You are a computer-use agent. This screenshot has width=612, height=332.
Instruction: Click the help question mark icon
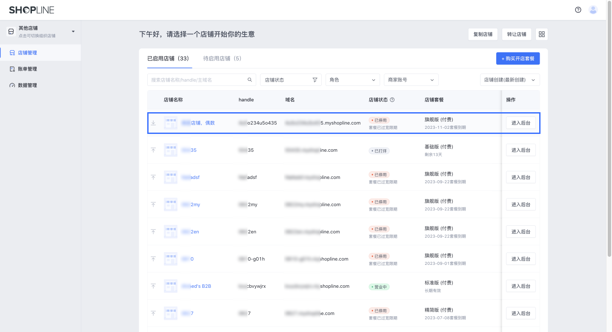578,10
